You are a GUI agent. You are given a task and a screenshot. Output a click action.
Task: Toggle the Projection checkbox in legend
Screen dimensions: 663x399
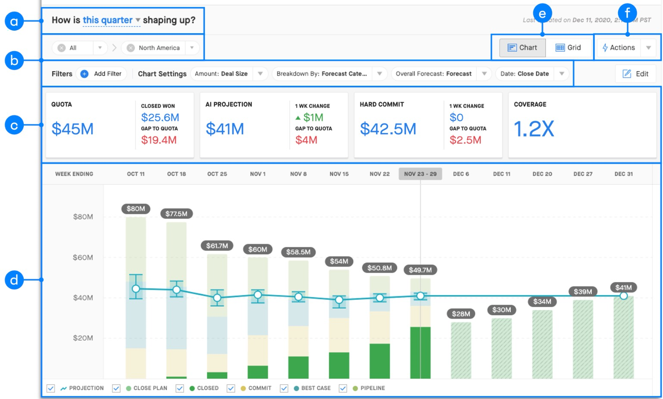(51, 388)
